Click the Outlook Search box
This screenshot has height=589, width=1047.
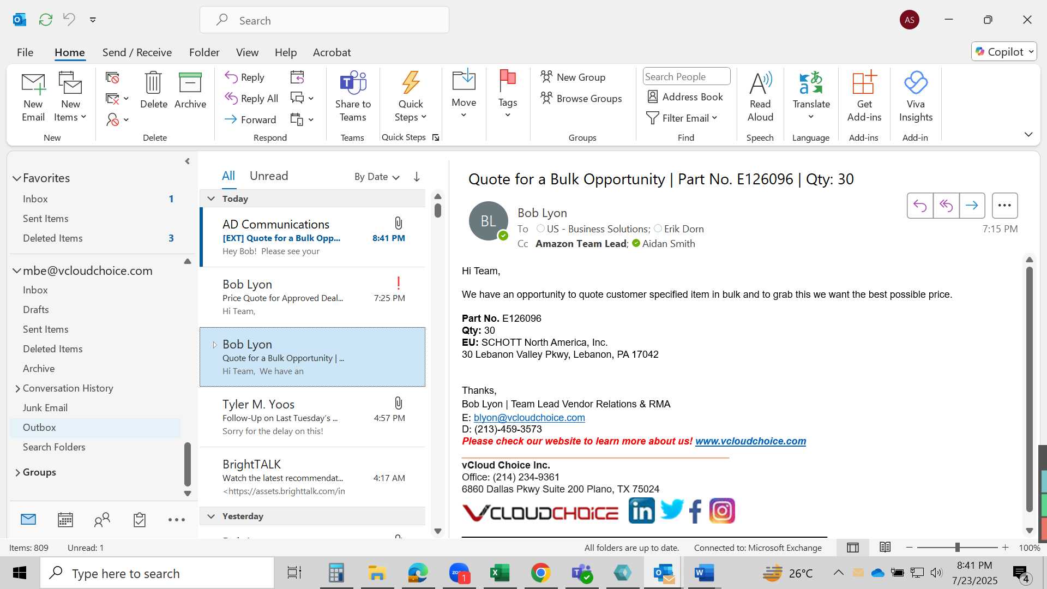(324, 20)
